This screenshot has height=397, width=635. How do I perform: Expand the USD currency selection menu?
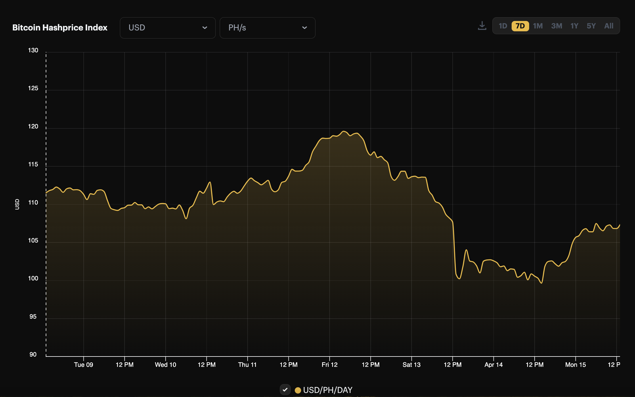168,28
